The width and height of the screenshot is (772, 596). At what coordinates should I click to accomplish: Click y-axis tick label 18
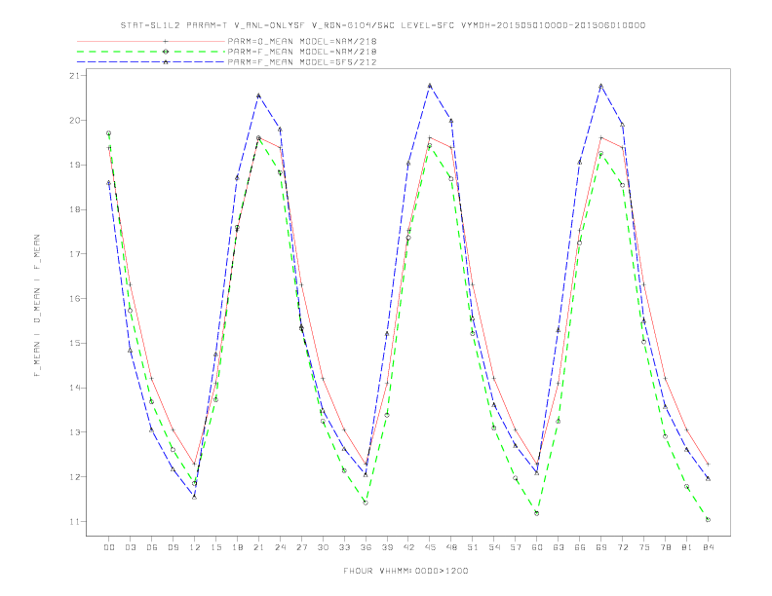point(75,209)
